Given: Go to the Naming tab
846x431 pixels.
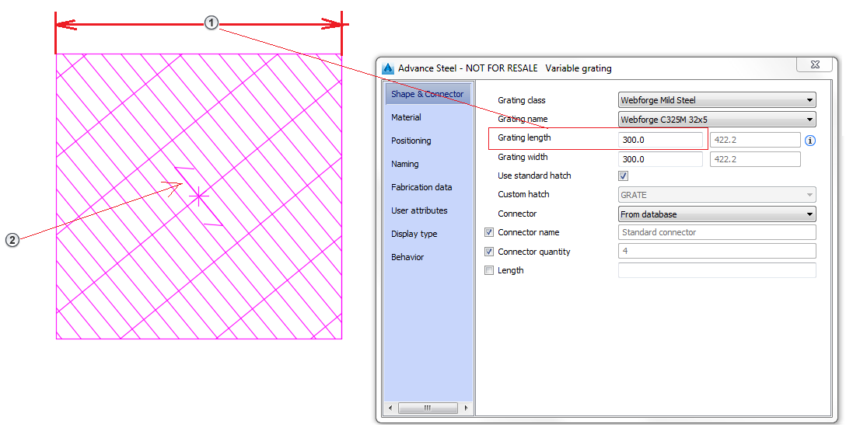Looking at the screenshot, I should coord(405,164).
